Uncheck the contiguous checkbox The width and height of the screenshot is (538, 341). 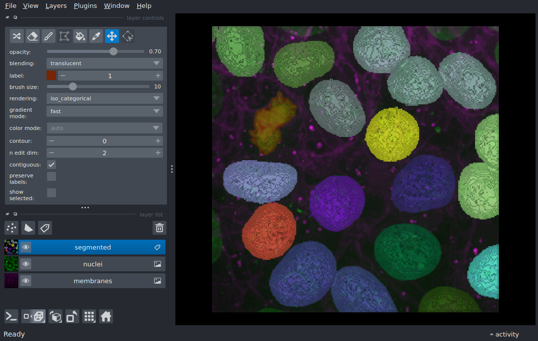[52, 165]
